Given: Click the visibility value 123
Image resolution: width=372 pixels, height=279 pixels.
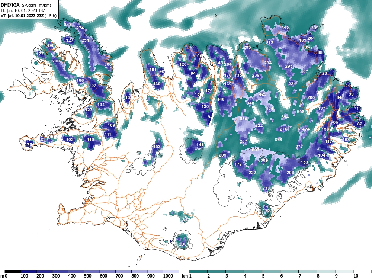Looking at the screenshot, I should click(323, 73).
